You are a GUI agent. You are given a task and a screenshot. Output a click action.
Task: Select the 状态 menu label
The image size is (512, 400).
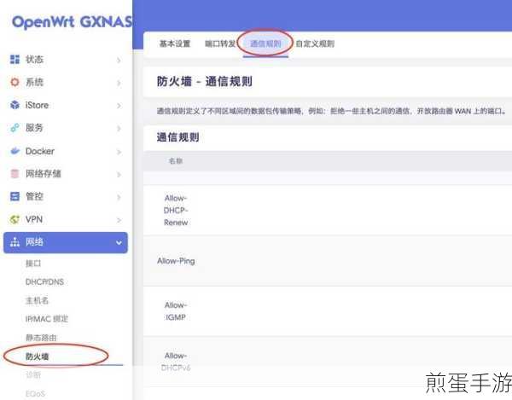(x=34, y=60)
